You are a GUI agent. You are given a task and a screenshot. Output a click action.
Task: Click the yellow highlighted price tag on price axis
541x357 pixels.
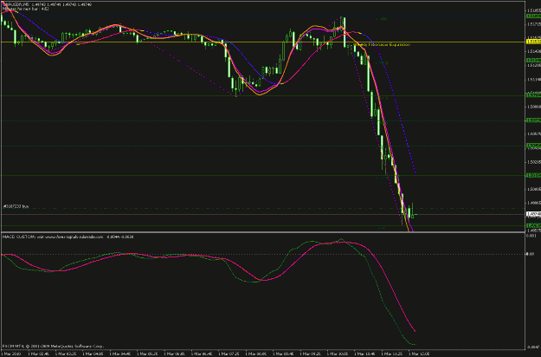[533, 42]
